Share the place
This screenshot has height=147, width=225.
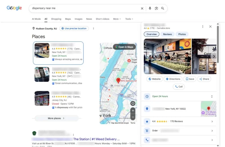pos(204,79)
